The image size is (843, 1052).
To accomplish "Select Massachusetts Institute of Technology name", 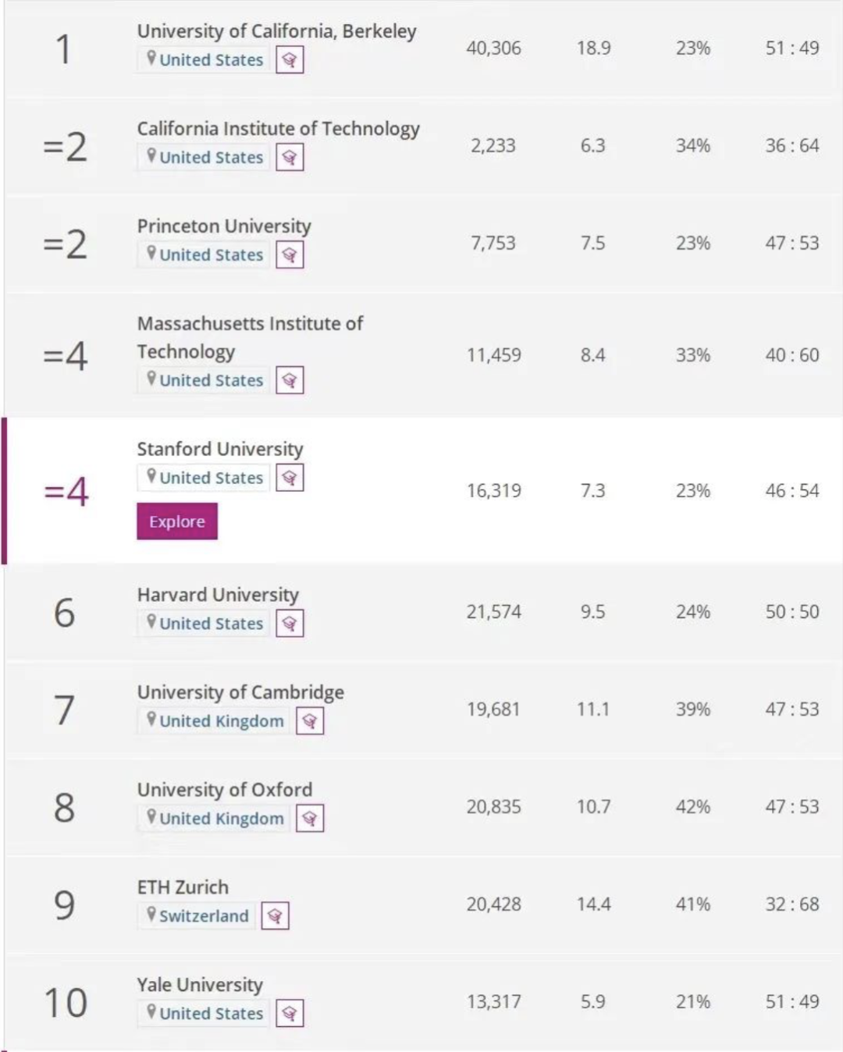I will (250, 337).
